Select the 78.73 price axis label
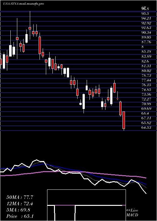Image resolution: width=157 pixels, height=221 pixels. click(x=146, y=76)
